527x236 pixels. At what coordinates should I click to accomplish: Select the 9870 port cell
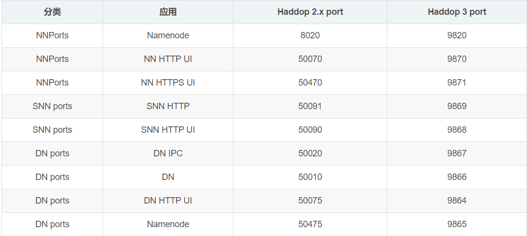click(x=457, y=59)
